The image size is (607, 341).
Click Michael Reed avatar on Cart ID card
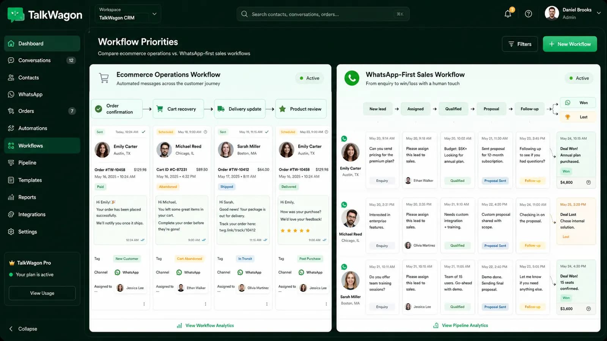tap(164, 150)
